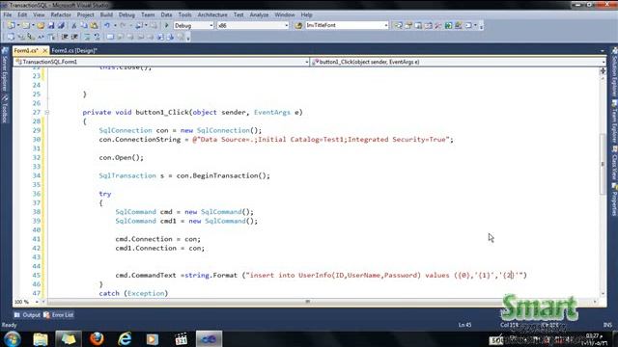Click the Solution Explorer icon in toolbar
The width and height of the screenshot is (618, 347).
coord(399,26)
